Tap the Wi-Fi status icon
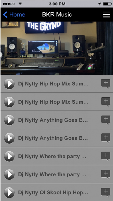The height and width of the screenshot is (201, 113). [x=20, y=4]
